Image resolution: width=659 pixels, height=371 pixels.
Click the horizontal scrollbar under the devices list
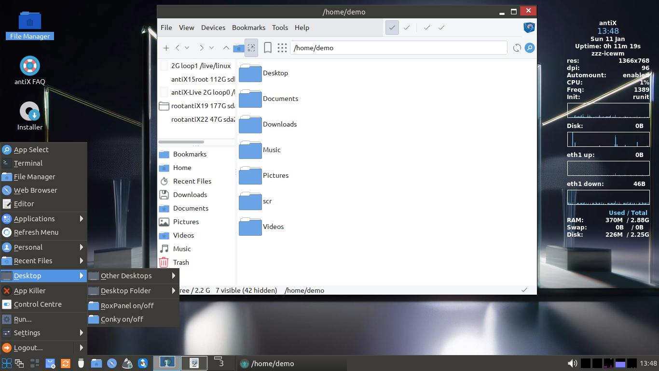click(181, 142)
